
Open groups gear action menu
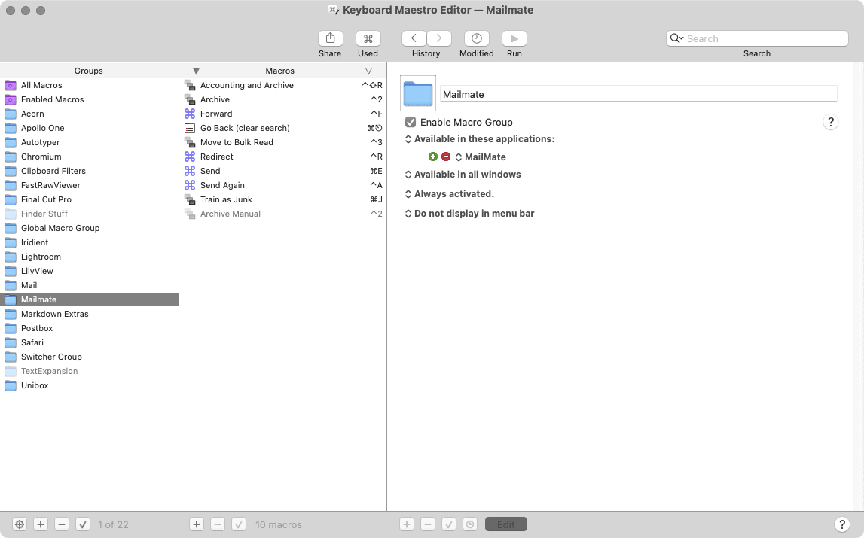[x=20, y=524]
